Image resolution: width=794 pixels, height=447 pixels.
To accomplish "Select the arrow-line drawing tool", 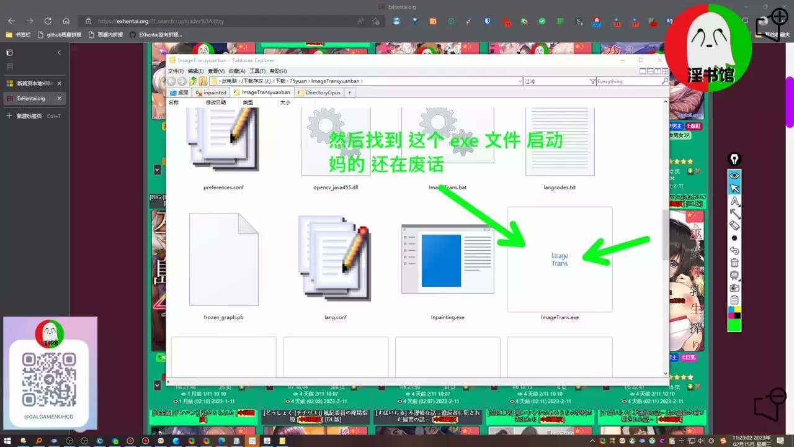I will pos(734,214).
